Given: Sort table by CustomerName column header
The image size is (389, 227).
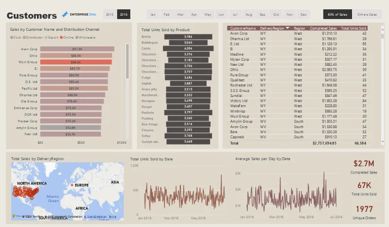Looking at the screenshot, I should click(x=243, y=28).
